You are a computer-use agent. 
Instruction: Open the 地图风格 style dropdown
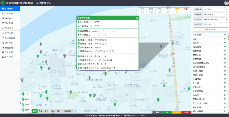coord(68,111)
